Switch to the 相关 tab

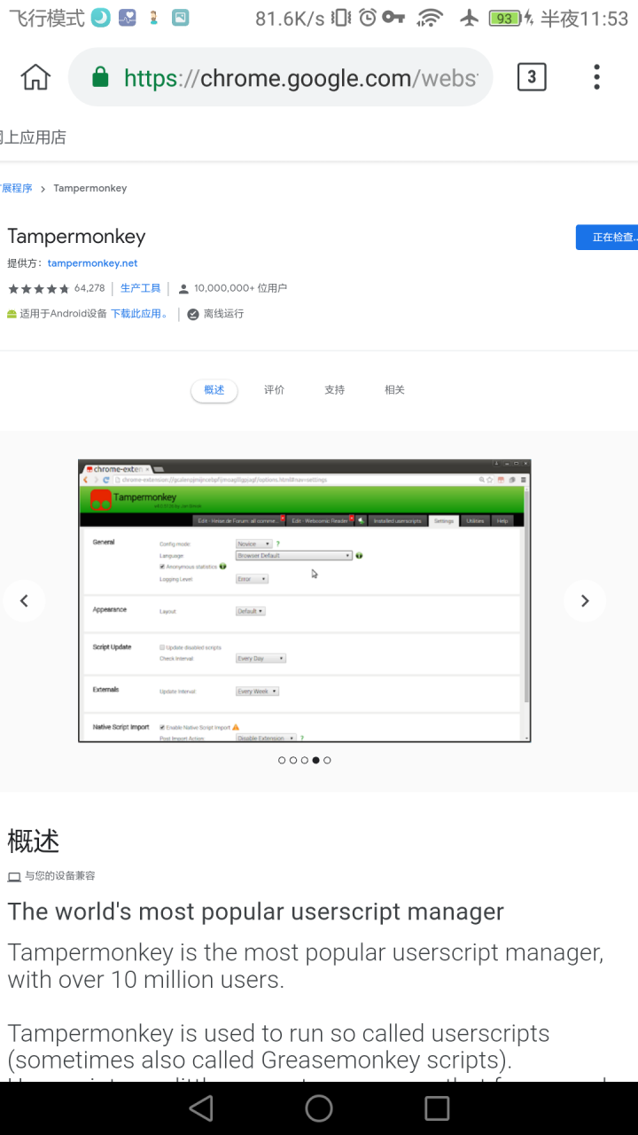(x=394, y=390)
